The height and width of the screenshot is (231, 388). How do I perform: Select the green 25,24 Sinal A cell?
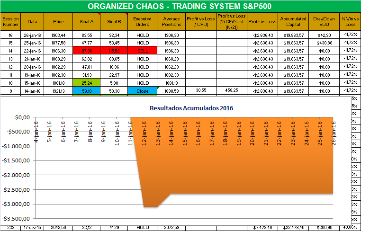[87, 83]
